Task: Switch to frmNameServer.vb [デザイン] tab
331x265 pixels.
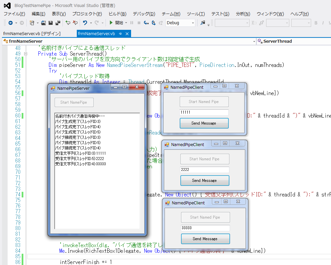Action: click(x=32, y=34)
